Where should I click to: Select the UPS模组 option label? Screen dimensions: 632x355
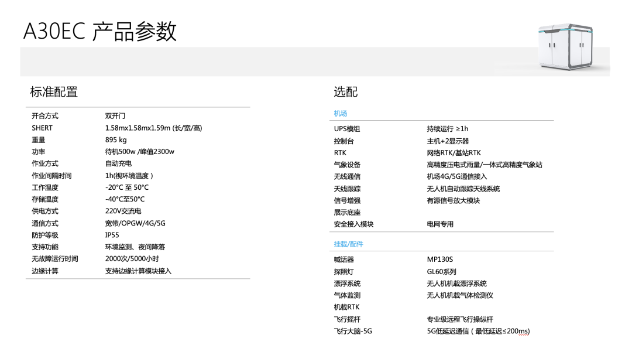[x=347, y=129]
